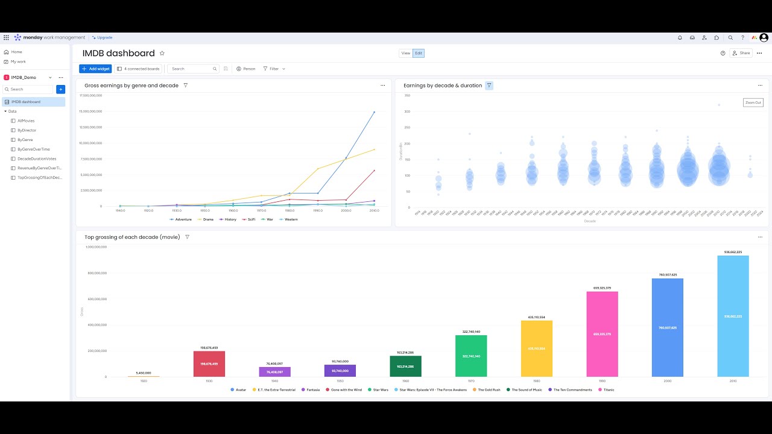Toggle Adventure series in line chart legend
Viewport: 772px width, 434px height.
click(x=181, y=219)
